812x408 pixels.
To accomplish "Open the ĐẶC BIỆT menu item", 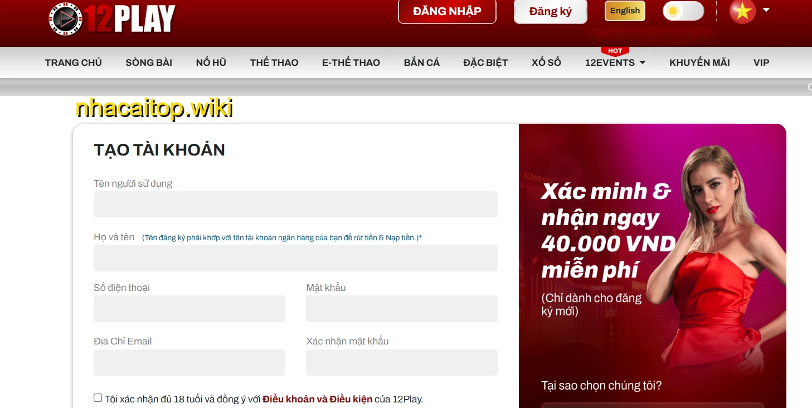I will 485,62.
